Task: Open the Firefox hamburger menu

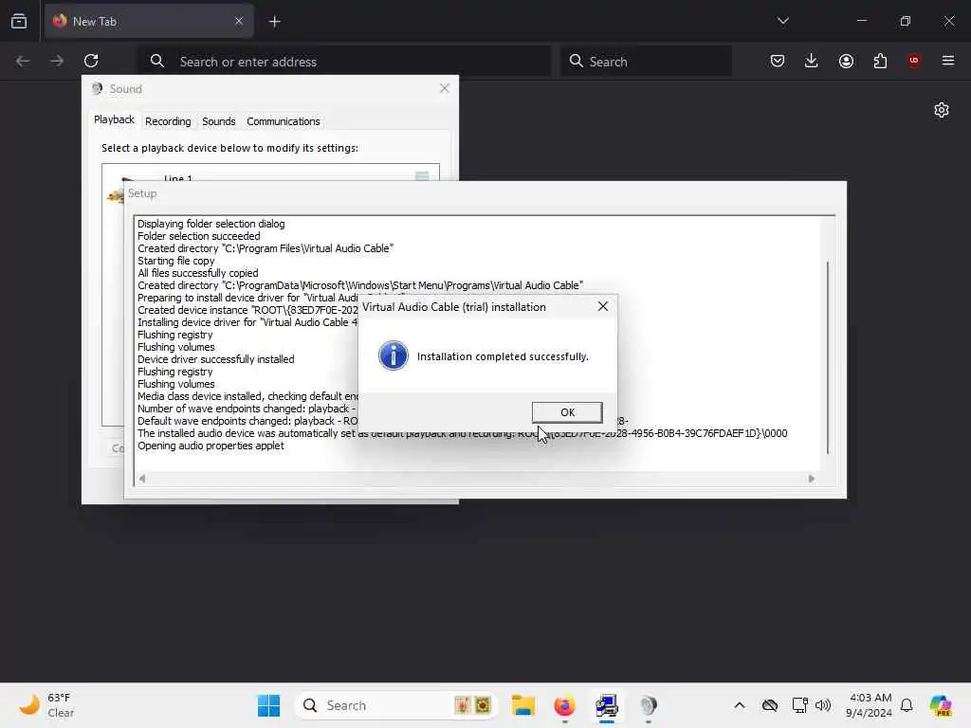Action: coord(948,61)
